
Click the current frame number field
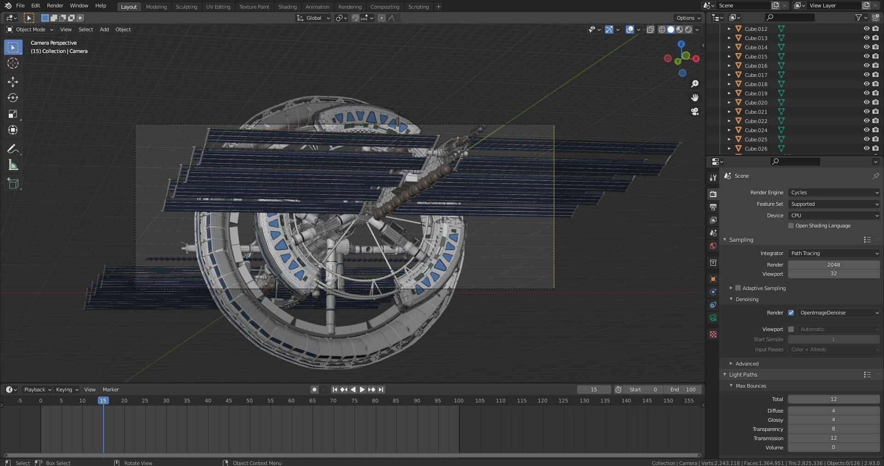594,389
